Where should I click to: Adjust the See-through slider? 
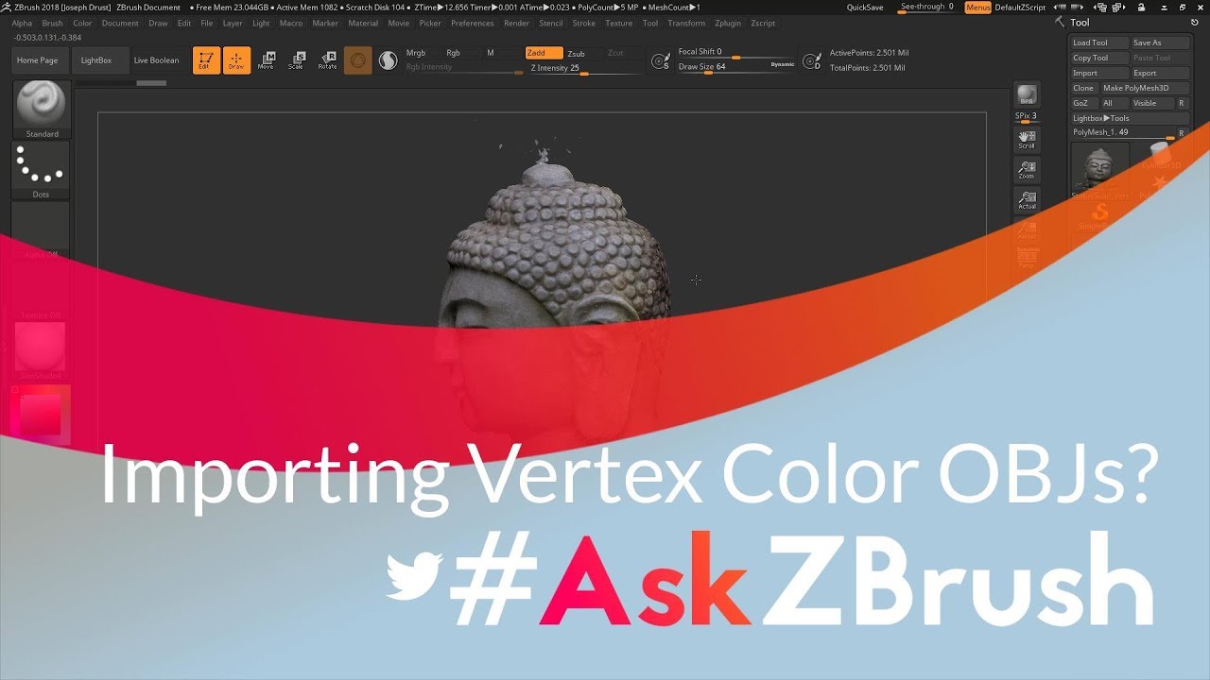926,7
